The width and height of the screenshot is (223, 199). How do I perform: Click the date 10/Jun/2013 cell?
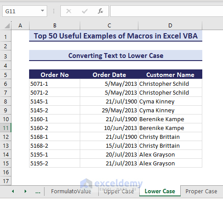[109, 128]
